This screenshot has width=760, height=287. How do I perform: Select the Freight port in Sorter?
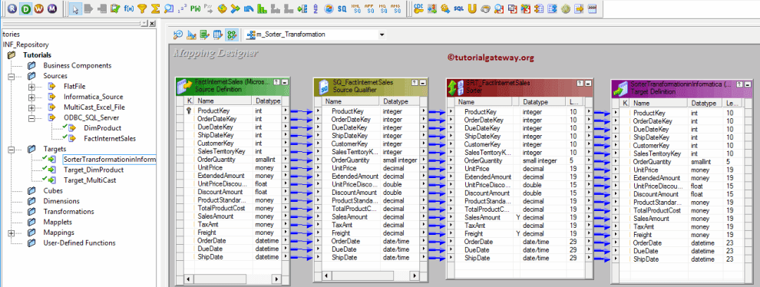pos(473,234)
